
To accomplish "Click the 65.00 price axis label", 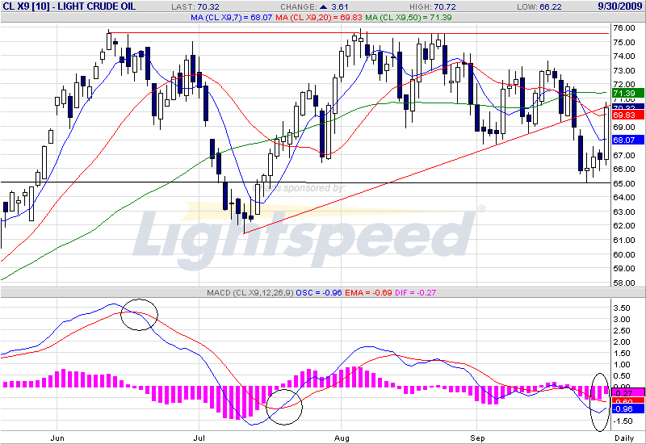I will [x=623, y=184].
